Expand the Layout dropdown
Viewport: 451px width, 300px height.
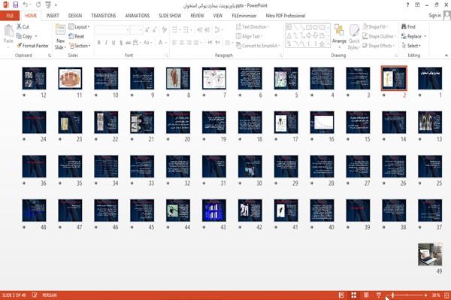tap(79, 27)
